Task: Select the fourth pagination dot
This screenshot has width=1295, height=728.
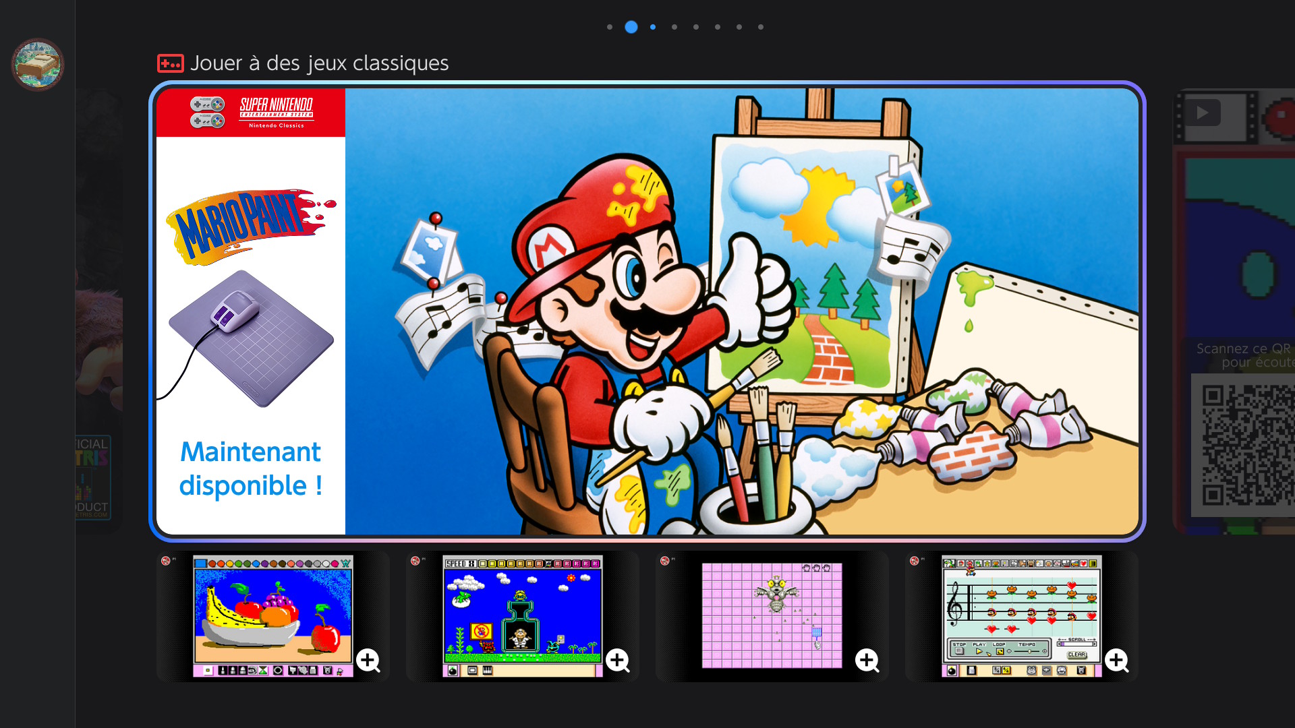Action: [674, 27]
